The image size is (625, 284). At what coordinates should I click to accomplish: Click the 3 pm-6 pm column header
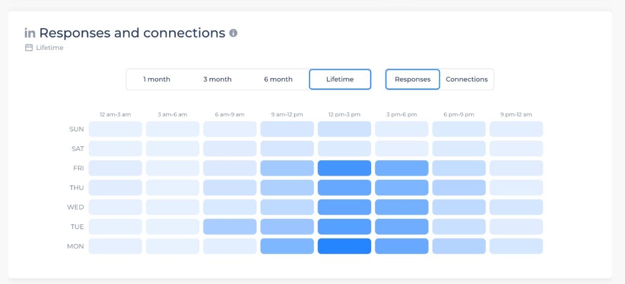402,115
